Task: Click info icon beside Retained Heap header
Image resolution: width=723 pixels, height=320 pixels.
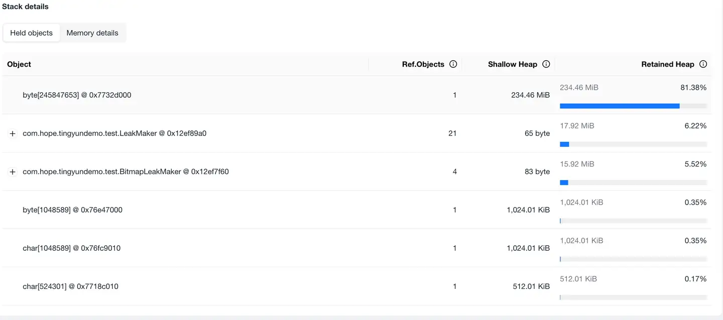Action: (x=703, y=64)
